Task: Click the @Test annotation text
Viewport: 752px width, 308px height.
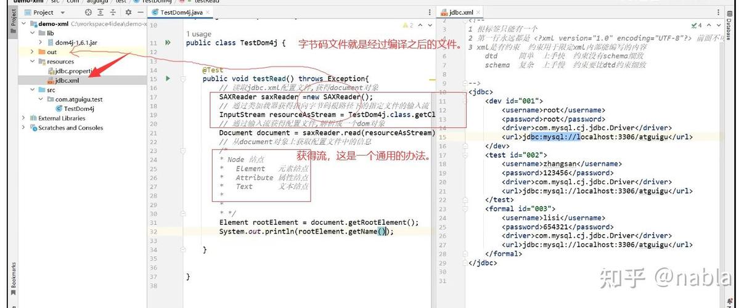Action: pyautogui.click(x=213, y=70)
